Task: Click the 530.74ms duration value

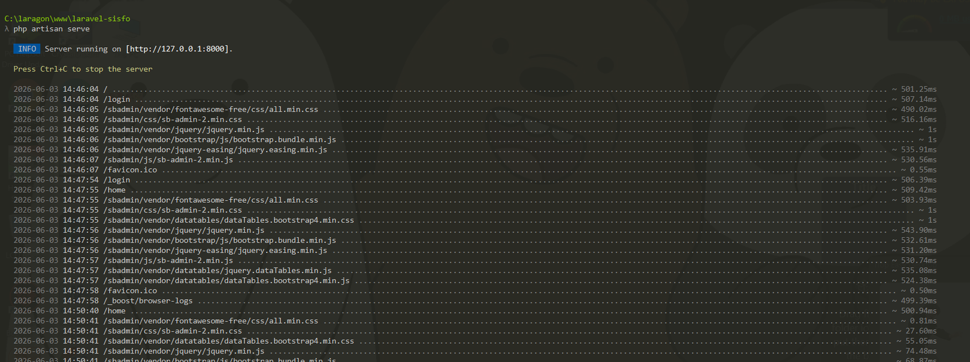Action: (x=918, y=260)
